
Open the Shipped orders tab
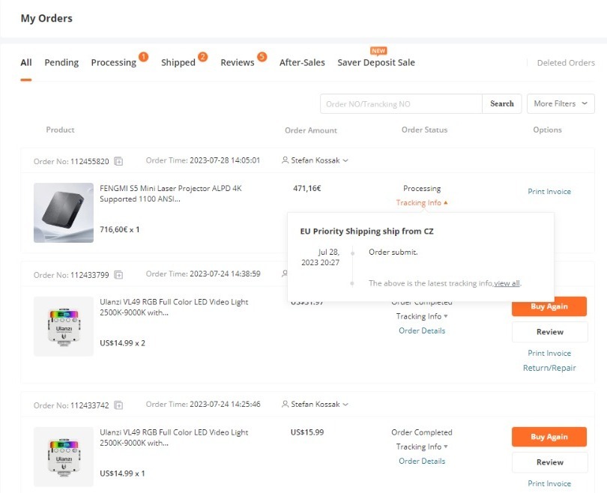(x=178, y=63)
